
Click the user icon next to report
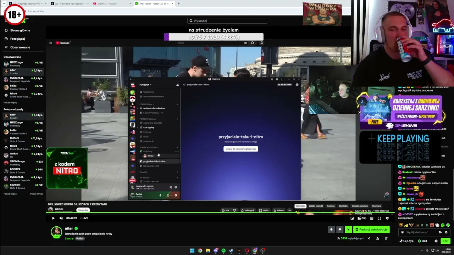click(386, 238)
